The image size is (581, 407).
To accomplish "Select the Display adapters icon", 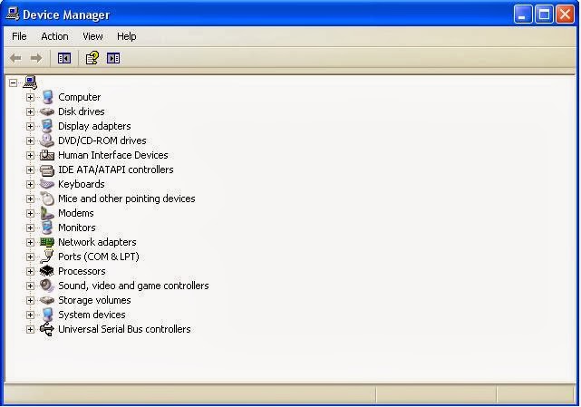I will point(47,126).
